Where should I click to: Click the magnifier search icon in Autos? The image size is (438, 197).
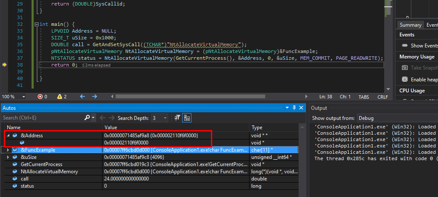click(87, 117)
